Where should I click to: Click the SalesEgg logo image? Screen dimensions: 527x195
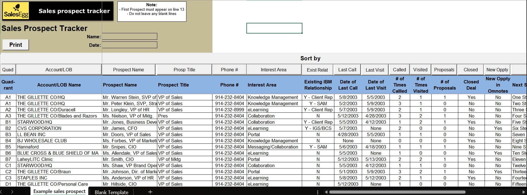pos(16,11)
